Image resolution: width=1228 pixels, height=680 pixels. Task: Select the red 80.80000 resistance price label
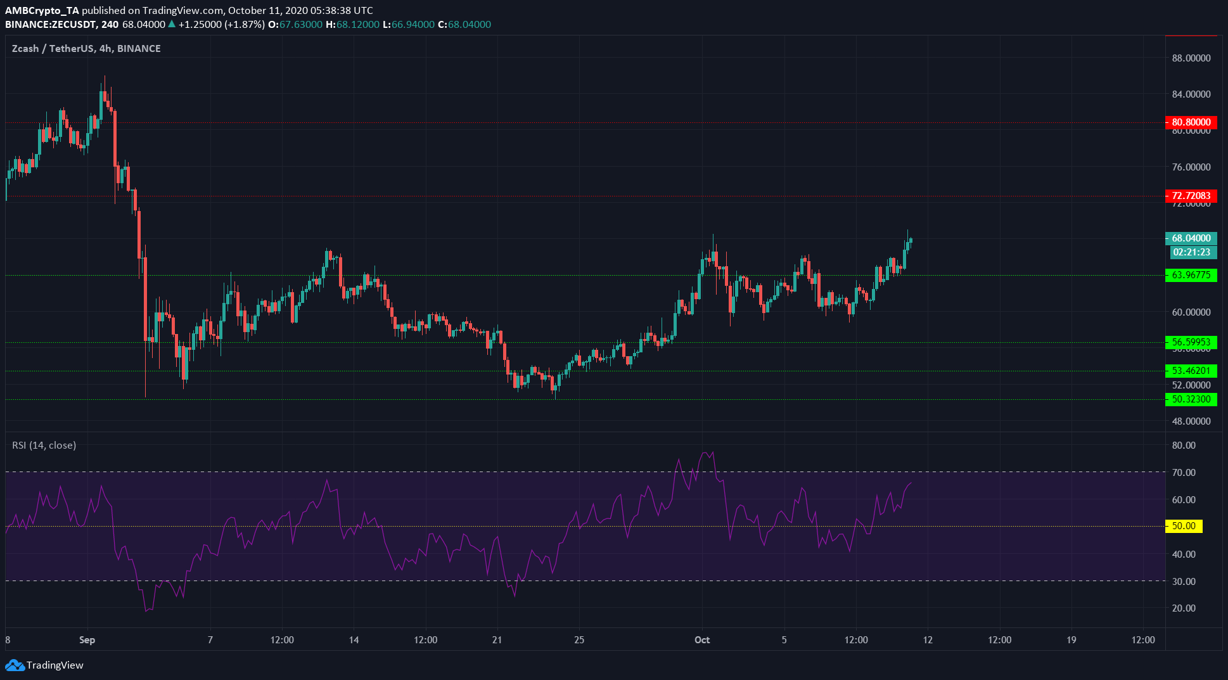click(1191, 122)
